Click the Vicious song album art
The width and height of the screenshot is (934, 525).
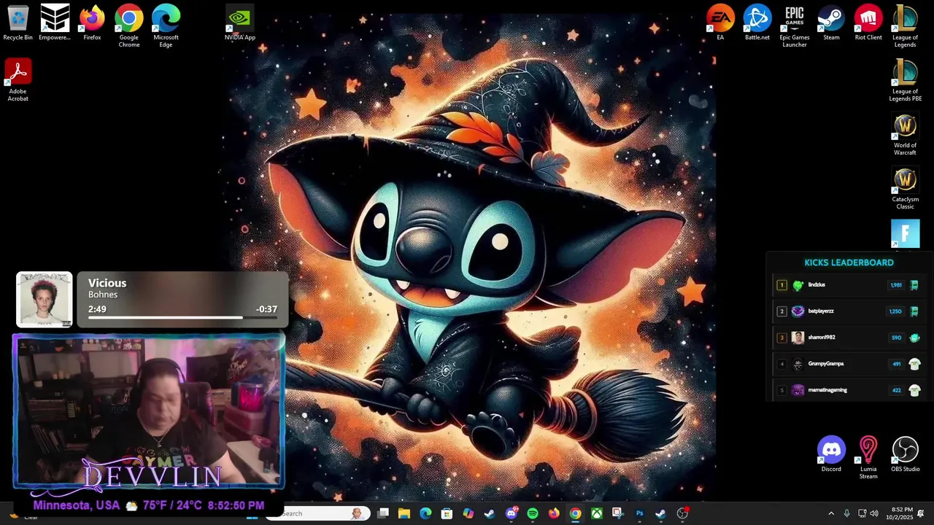(x=44, y=299)
